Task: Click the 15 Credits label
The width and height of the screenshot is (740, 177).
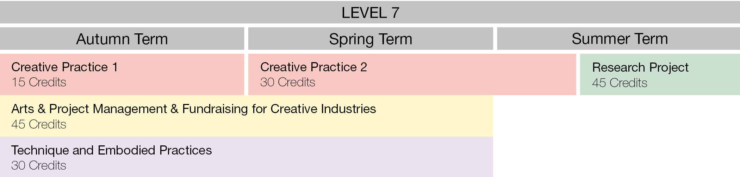Action: coord(39,82)
